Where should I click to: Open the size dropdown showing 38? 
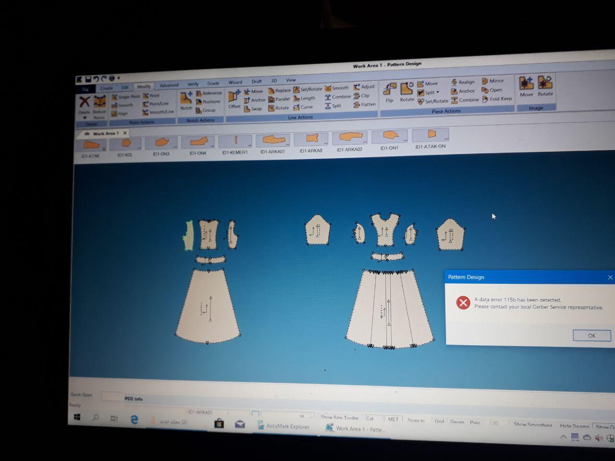(x=311, y=417)
